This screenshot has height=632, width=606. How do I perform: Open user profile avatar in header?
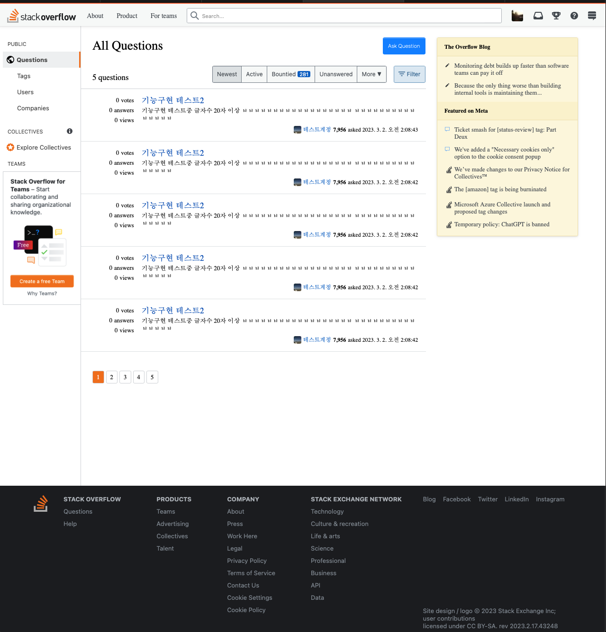(517, 16)
